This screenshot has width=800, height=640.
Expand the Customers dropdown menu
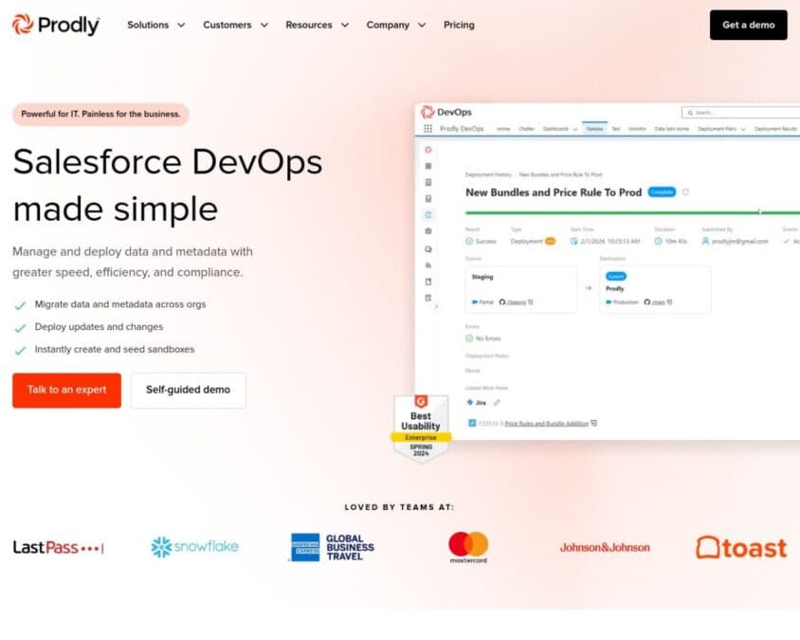pyautogui.click(x=236, y=25)
